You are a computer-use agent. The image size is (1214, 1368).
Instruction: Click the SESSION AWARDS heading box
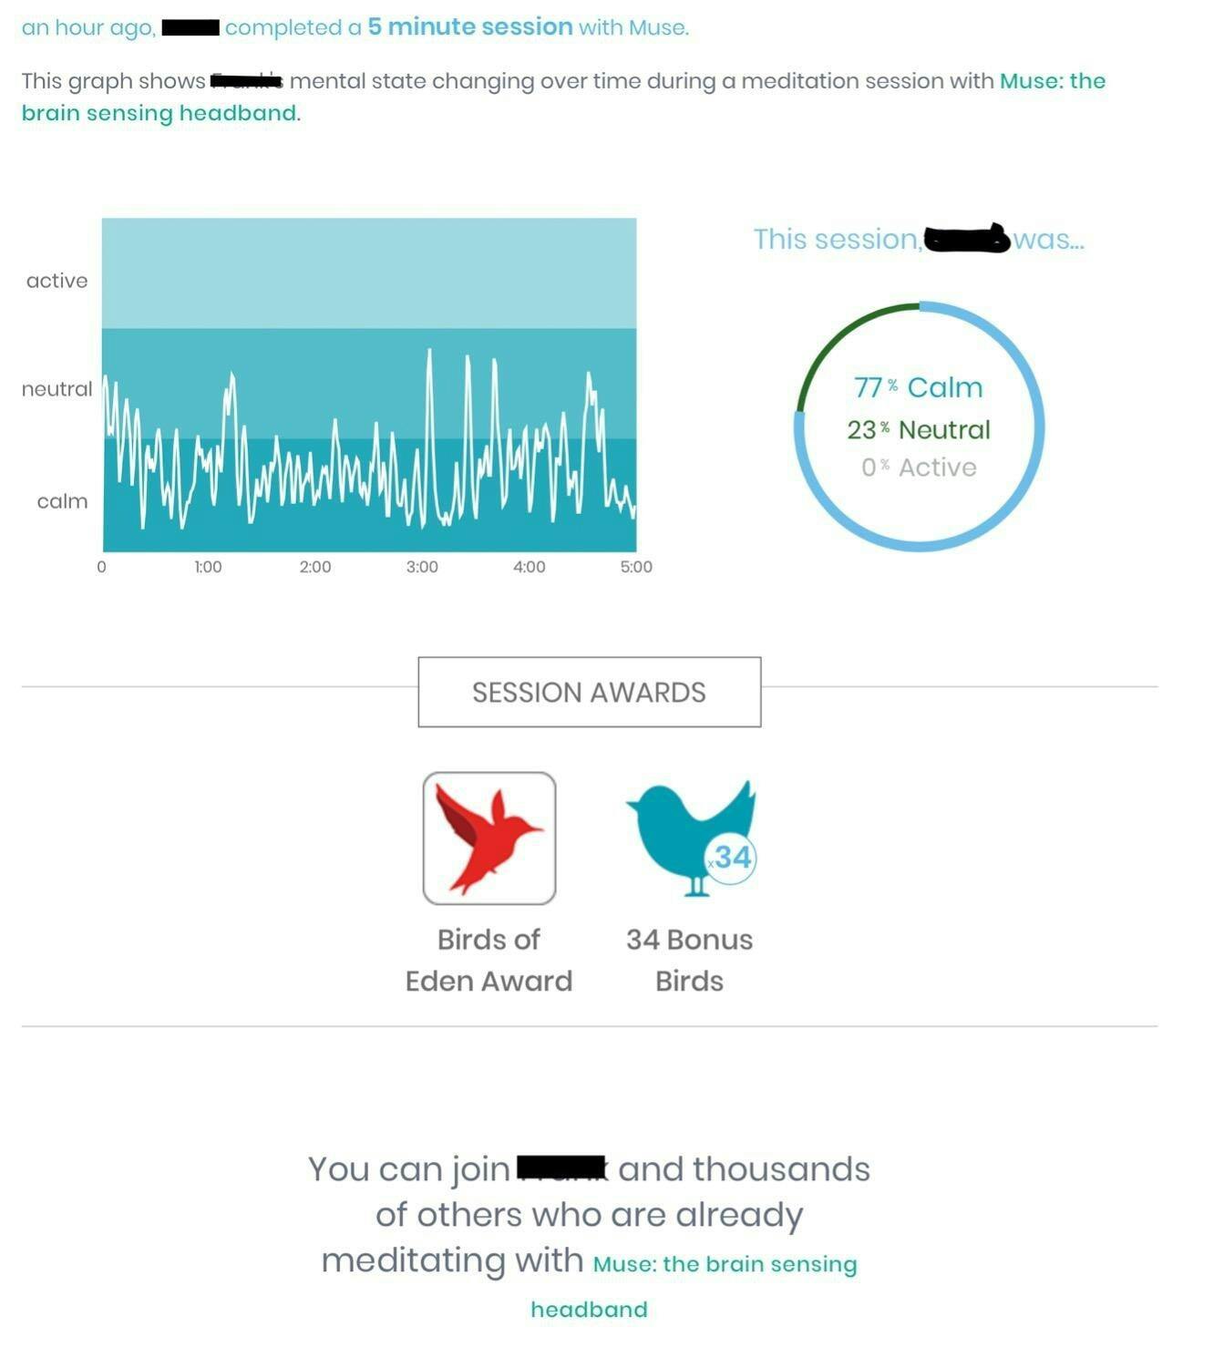click(x=590, y=692)
